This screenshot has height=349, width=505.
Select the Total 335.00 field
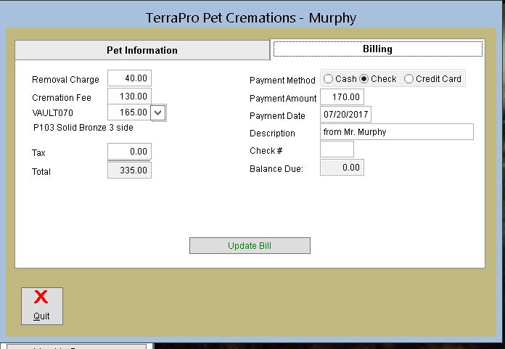[129, 170]
